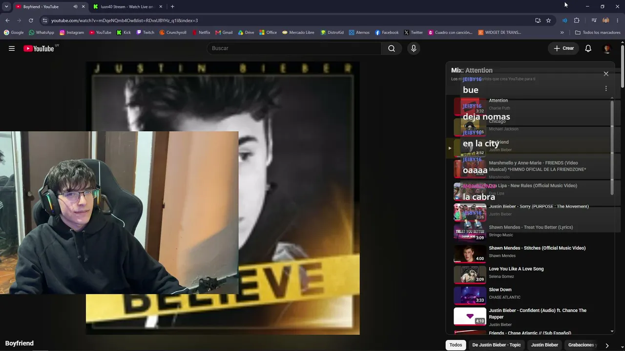Reload the current YouTube page
This screenshot has width=625, height=351.
pyautogui.click(x=31, y=20)
